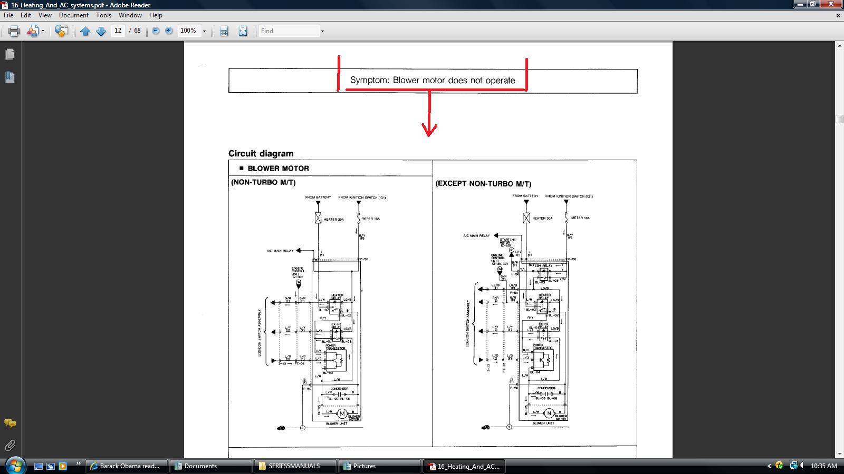Image resolution: width=844 pixels, height=474 pixels.
Task: Expand the zoom percentage dropdown
Action: coord(204,31)
